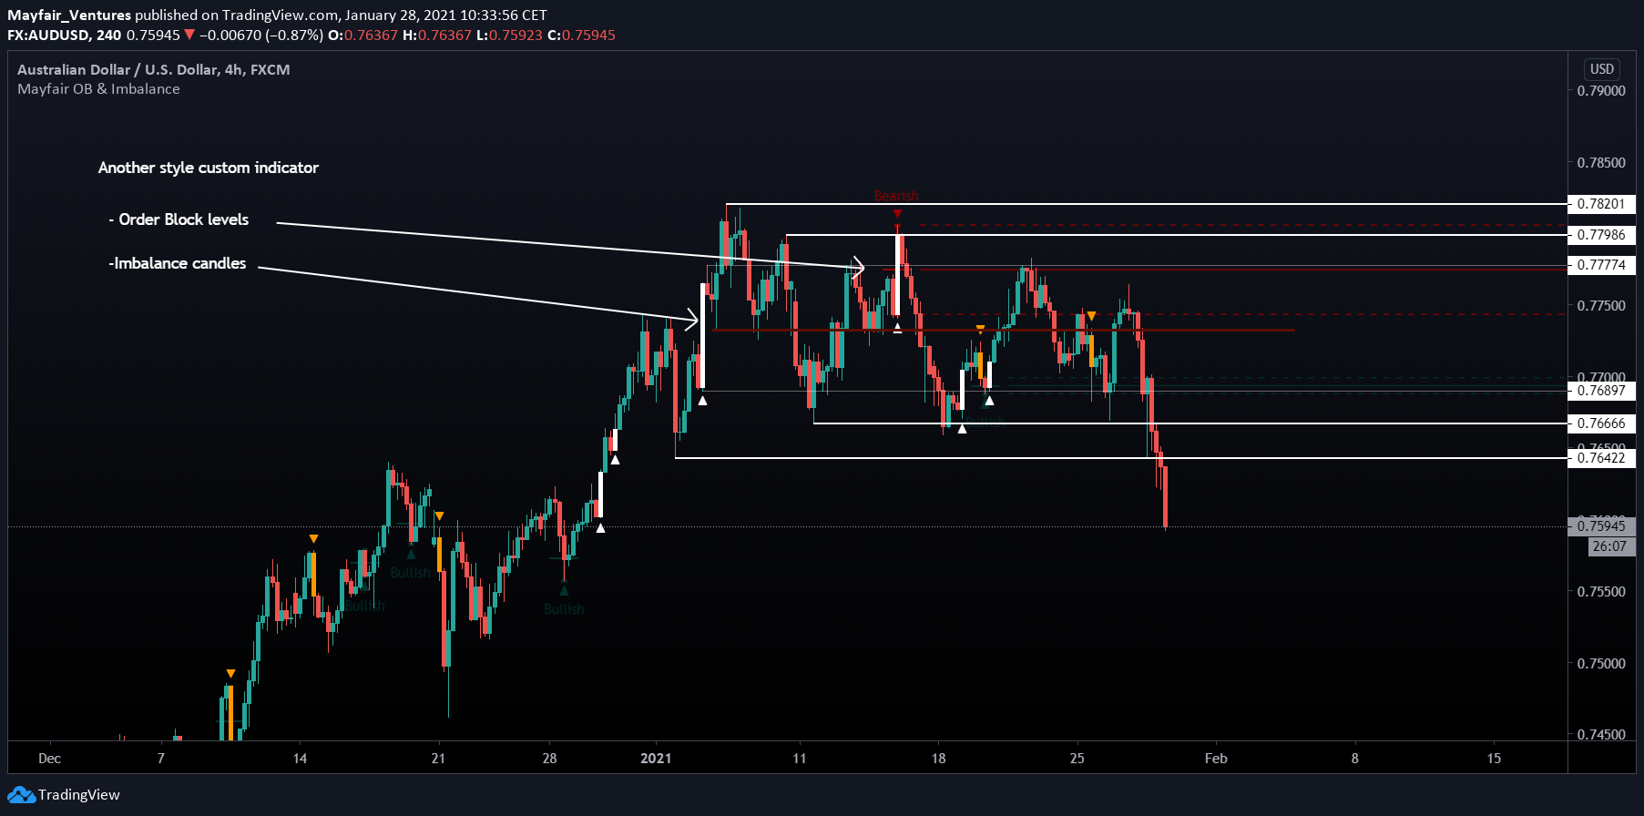
Task: Select the Mayfair OB & Imbalance indicator title
Action: click(x=98, y=89)
